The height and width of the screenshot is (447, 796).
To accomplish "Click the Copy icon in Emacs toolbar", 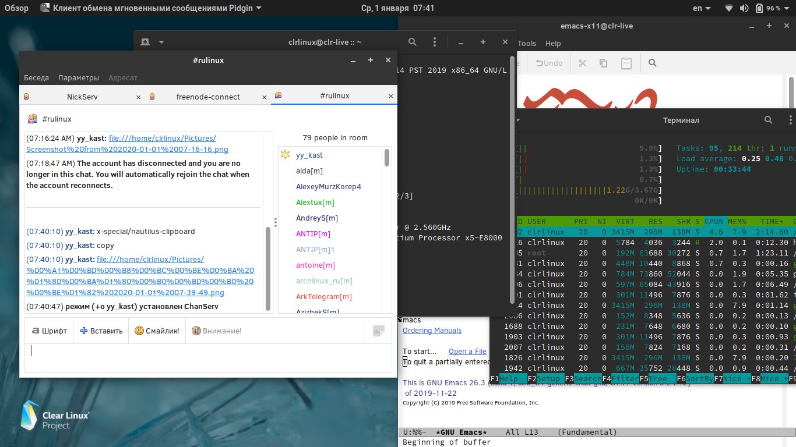I will [603, 63].
